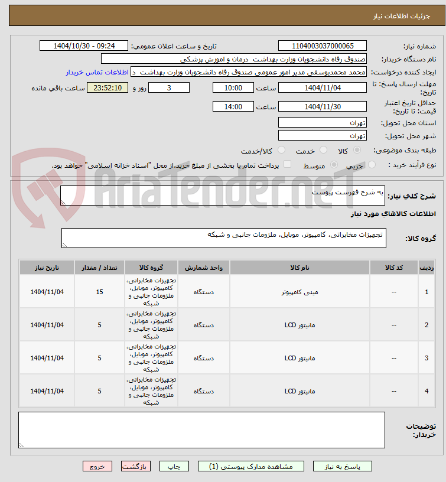The height and width of the screenshot is (482, 446).
Task: Click the تعداد / مقدار column header
Action: point(99,268)
